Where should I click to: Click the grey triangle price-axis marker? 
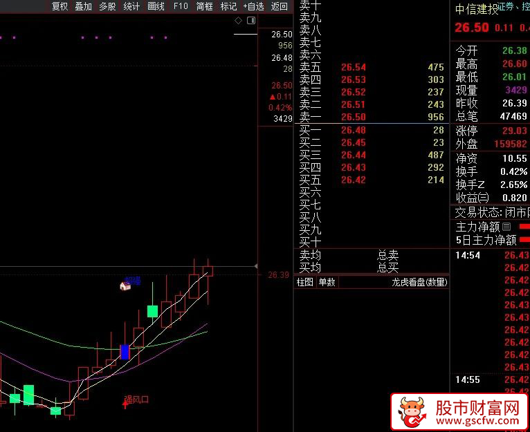pyautogui.click(x=256, y=267)
